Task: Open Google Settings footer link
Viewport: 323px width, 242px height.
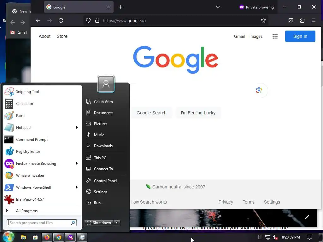Action: [272, 202]
